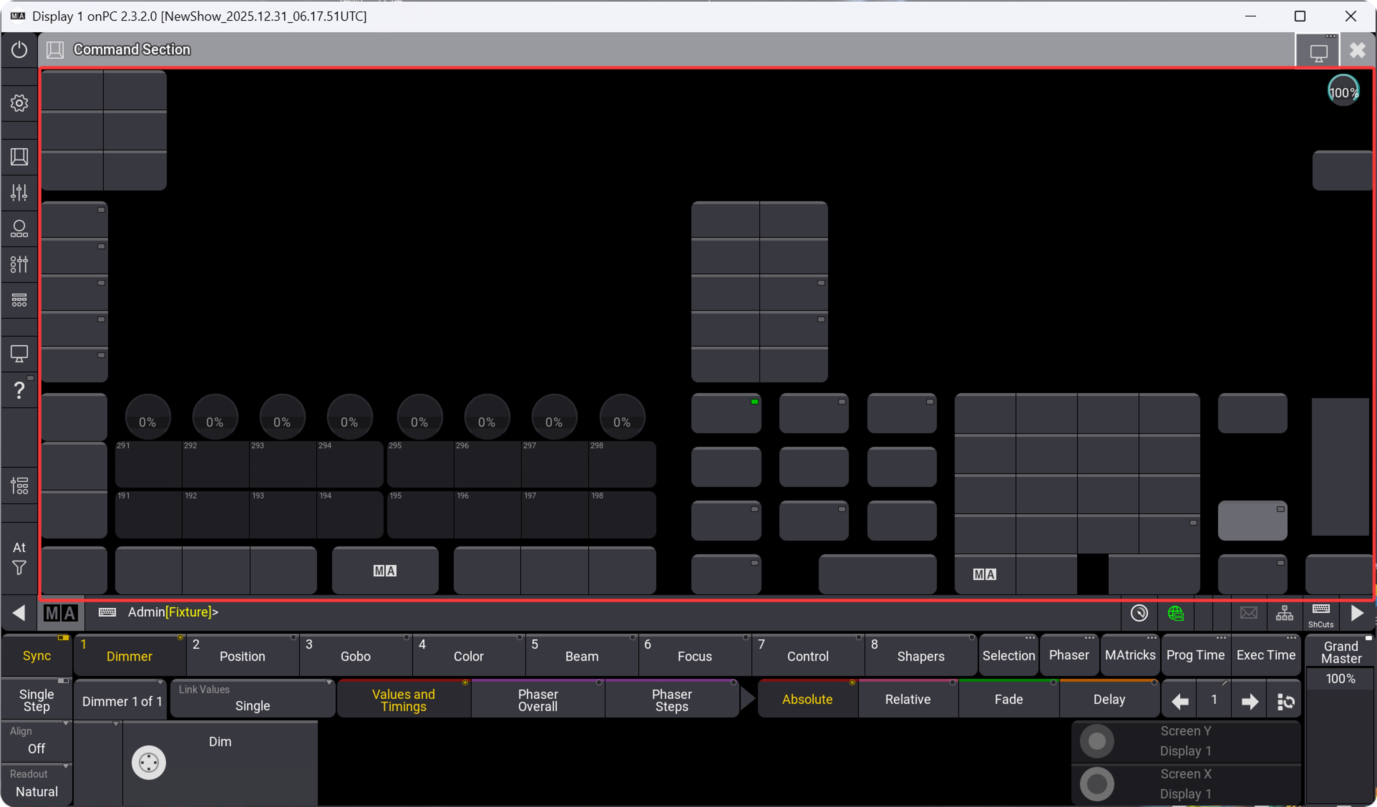
Task: Open settings gear in left sidebar
Action: 19,103
